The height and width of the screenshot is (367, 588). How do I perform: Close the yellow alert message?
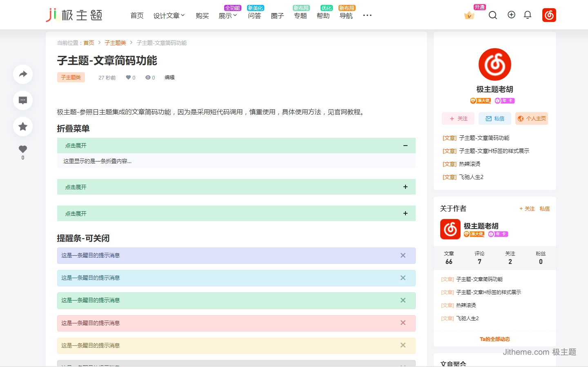(403, 345)
